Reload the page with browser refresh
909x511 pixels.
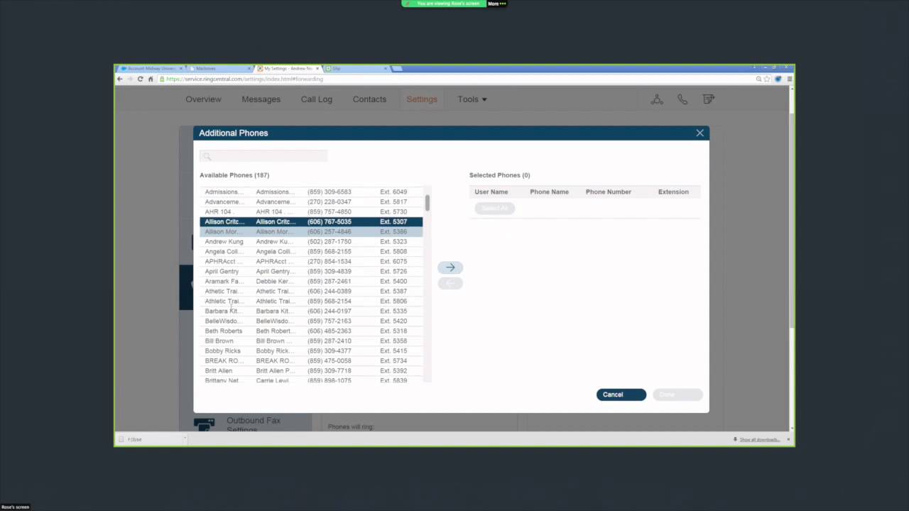pos(140,79)
